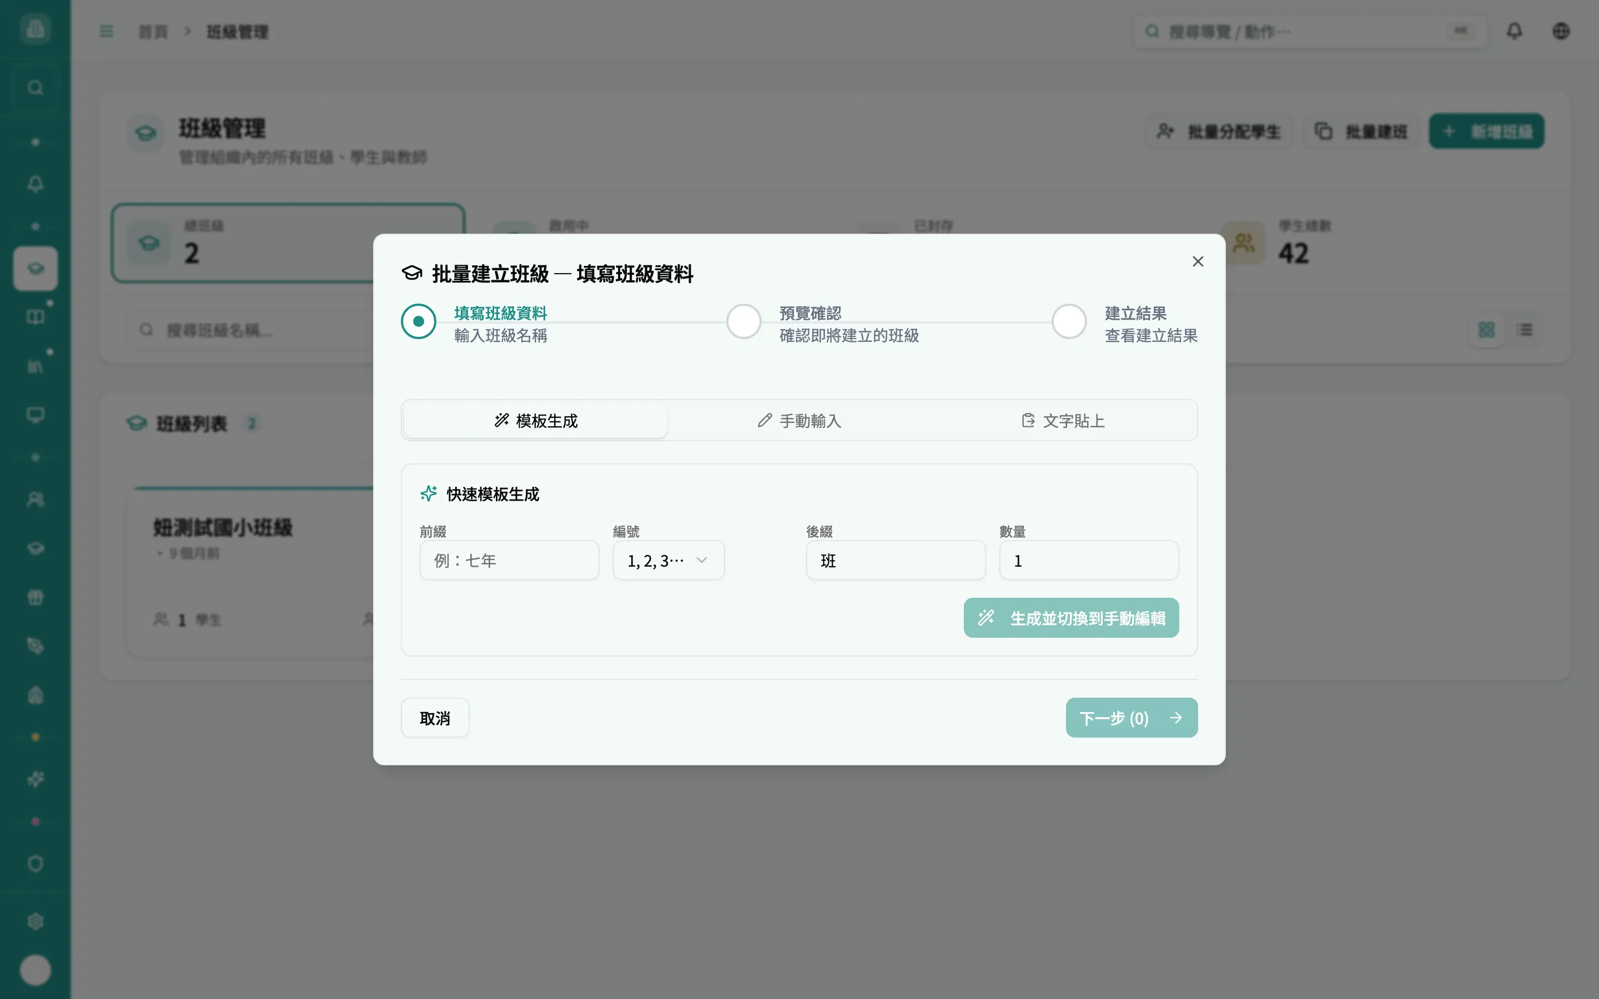The image size is (1599, 999).
Task: Click the sidebar search icon
Action: 35,87
